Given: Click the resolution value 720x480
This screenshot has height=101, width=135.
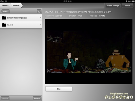Looking at the screenshot, I should pos(59,16).
